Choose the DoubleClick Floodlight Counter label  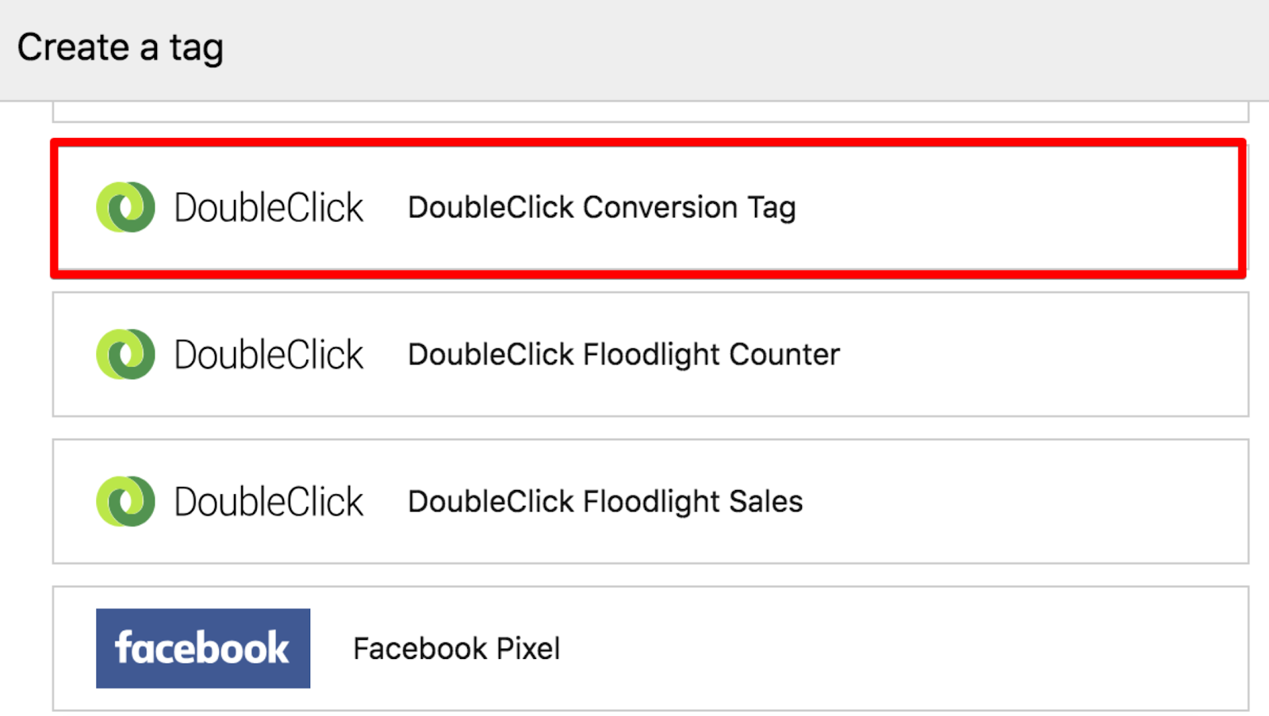coord(623,354)
